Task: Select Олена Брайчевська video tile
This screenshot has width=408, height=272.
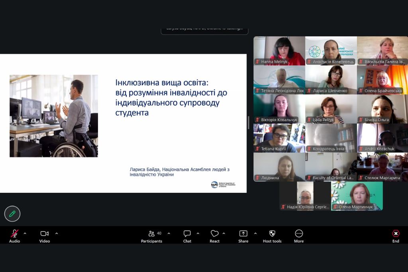Action: [382, 80]
